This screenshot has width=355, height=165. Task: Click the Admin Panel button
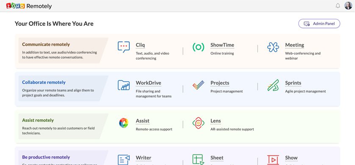click(319, 24)
